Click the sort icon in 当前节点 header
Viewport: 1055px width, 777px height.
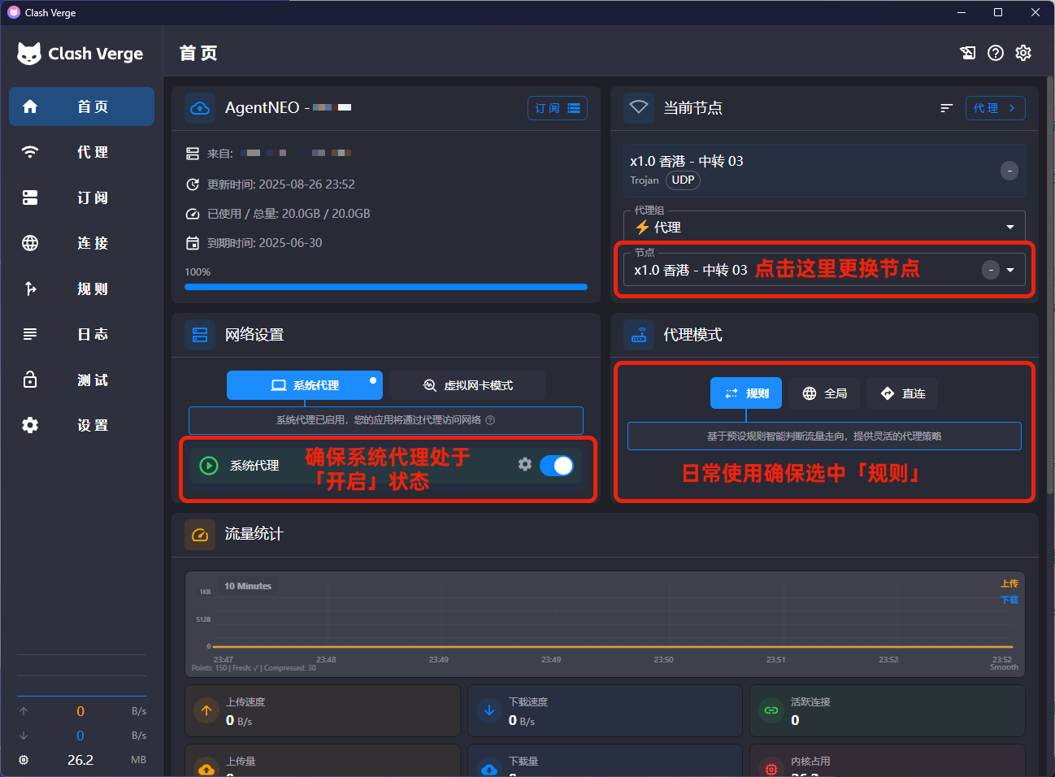coord(946,108)
